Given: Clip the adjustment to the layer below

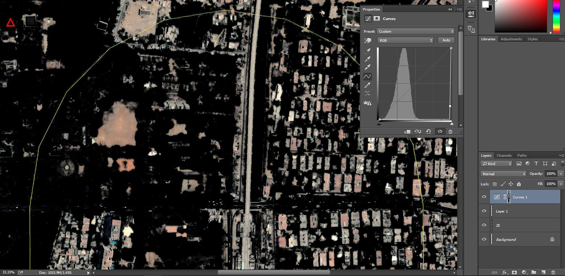Looking at the screenshot, I should (407, 131).
